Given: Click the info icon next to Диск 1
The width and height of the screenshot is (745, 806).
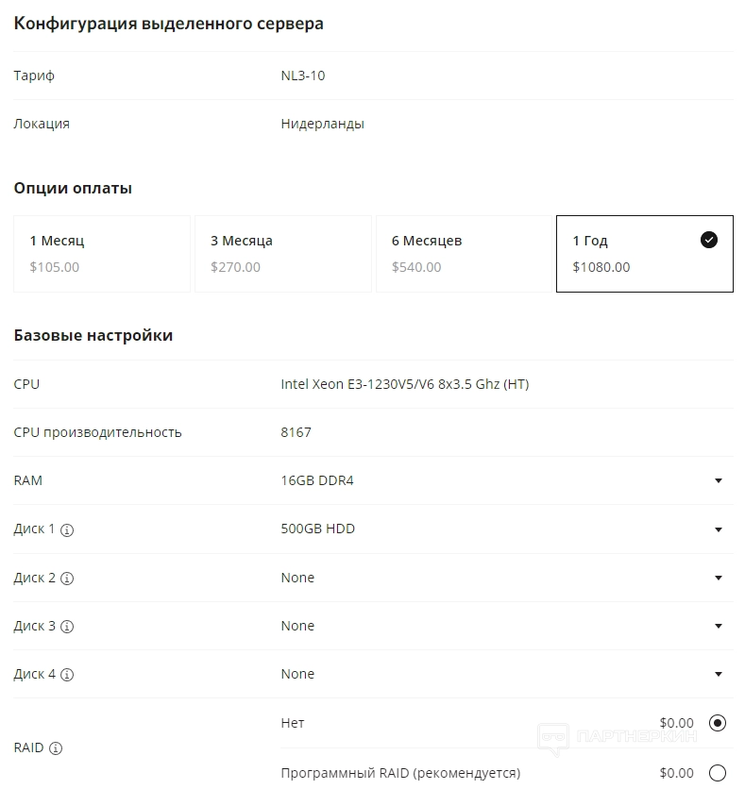Looking at the screenshot, I should (67, 530).
